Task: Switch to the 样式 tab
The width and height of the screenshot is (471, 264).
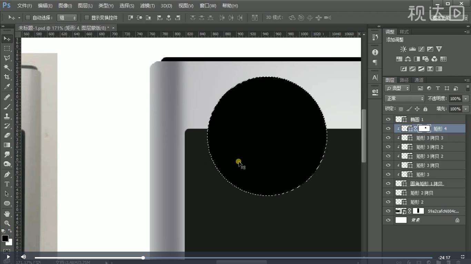Action: [404, 32]
